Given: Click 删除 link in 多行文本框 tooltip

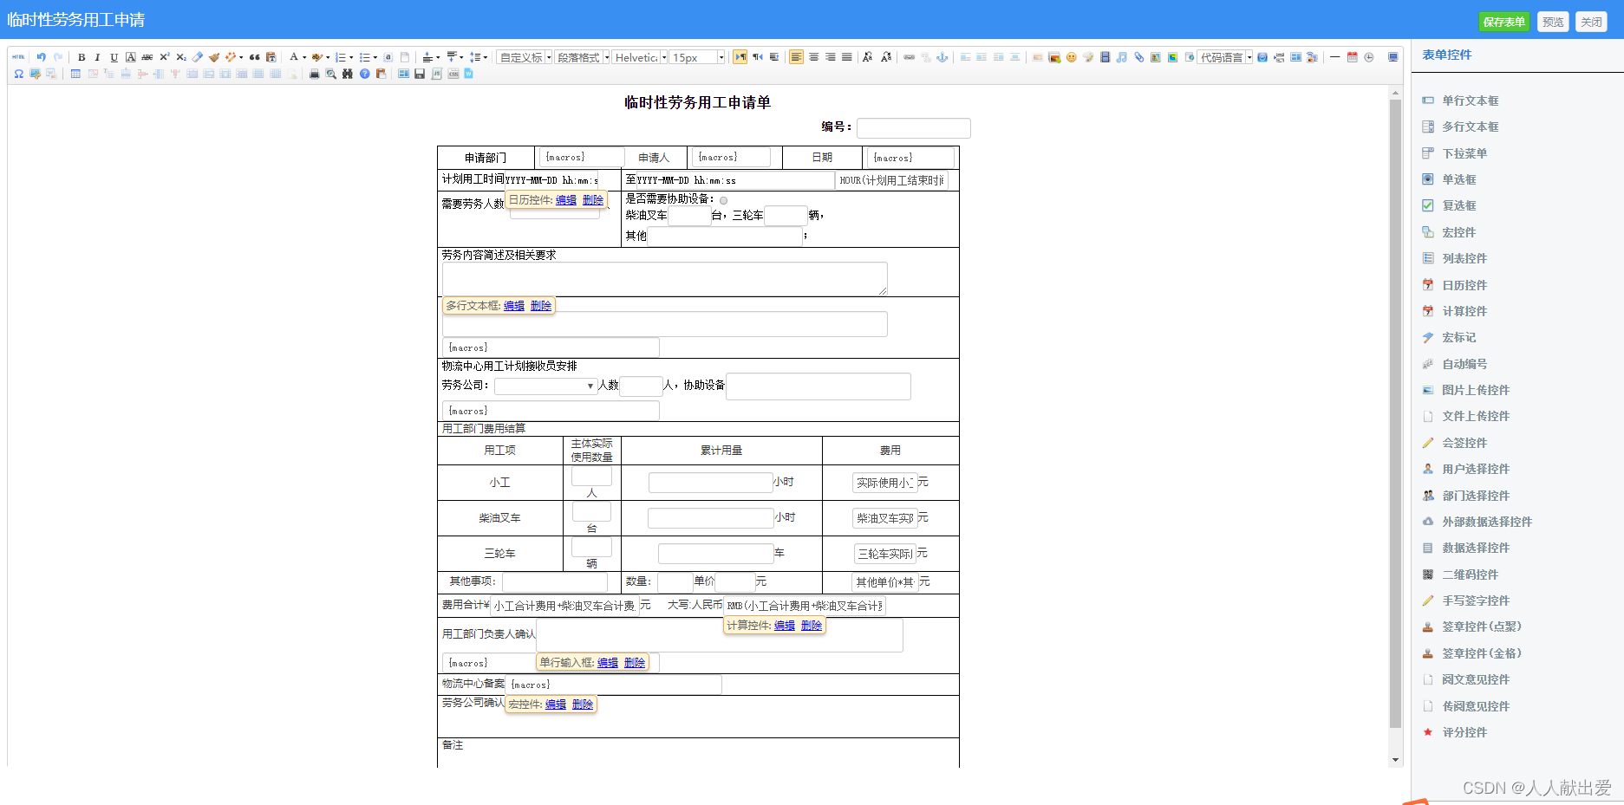Looking at the screenshot, I should pyautogui.click(x=541, y=306).
